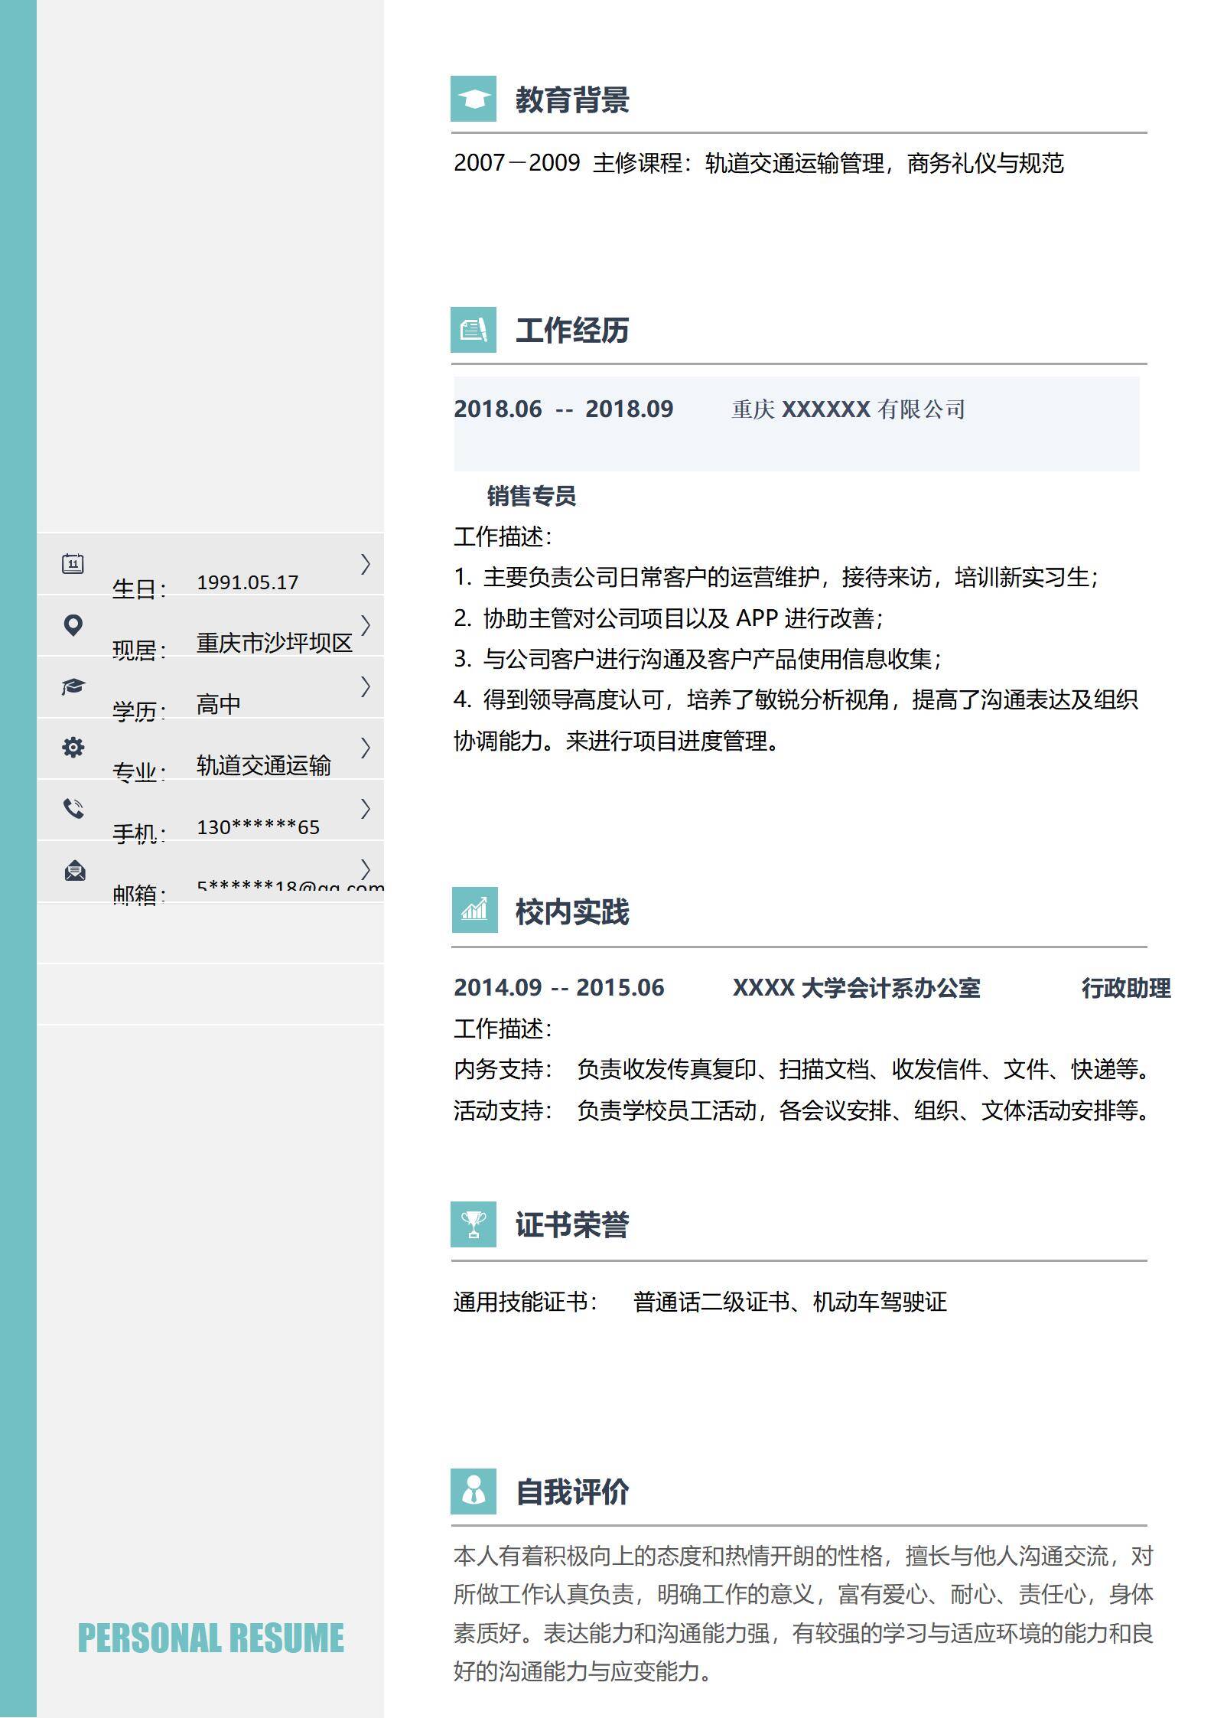
Task: Select the 工作经历 section heading
Action: click(x=572, y=331)
